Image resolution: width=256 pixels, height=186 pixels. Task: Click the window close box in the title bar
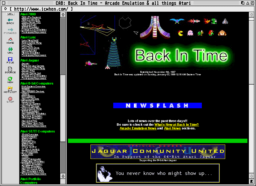[x=4, y=3]
